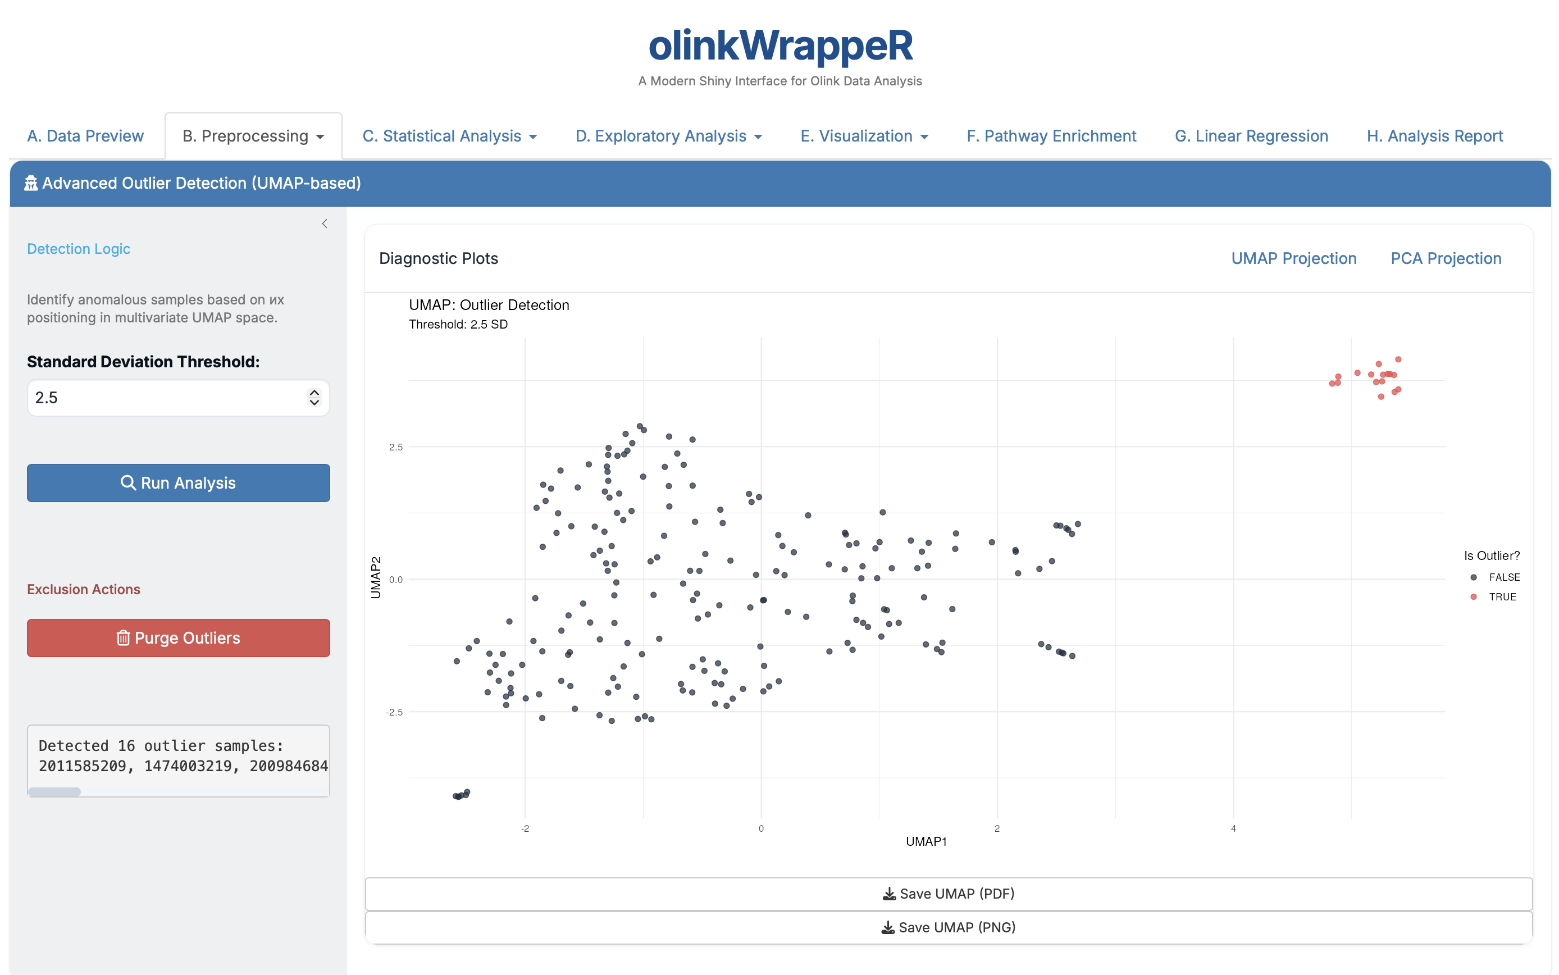Open the B. Preprocessing dropdown menu
1559x975 pixels.
click(x=253, y=135)
